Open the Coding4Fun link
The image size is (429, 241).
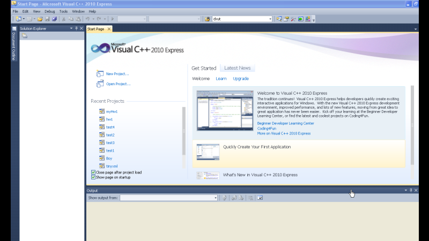pos(267,129)
